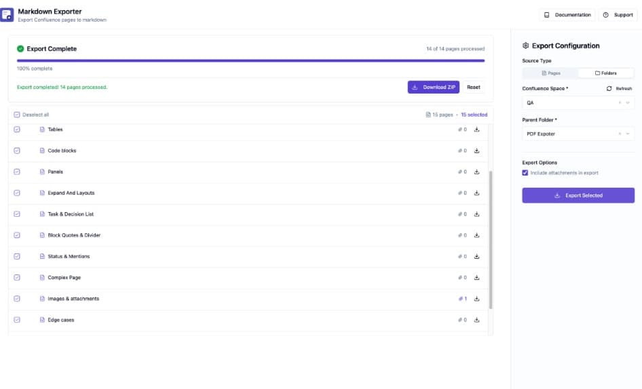Viewport: 642px width, 389px height.
Task: Download the Panels page
Action: coord(476,172)
